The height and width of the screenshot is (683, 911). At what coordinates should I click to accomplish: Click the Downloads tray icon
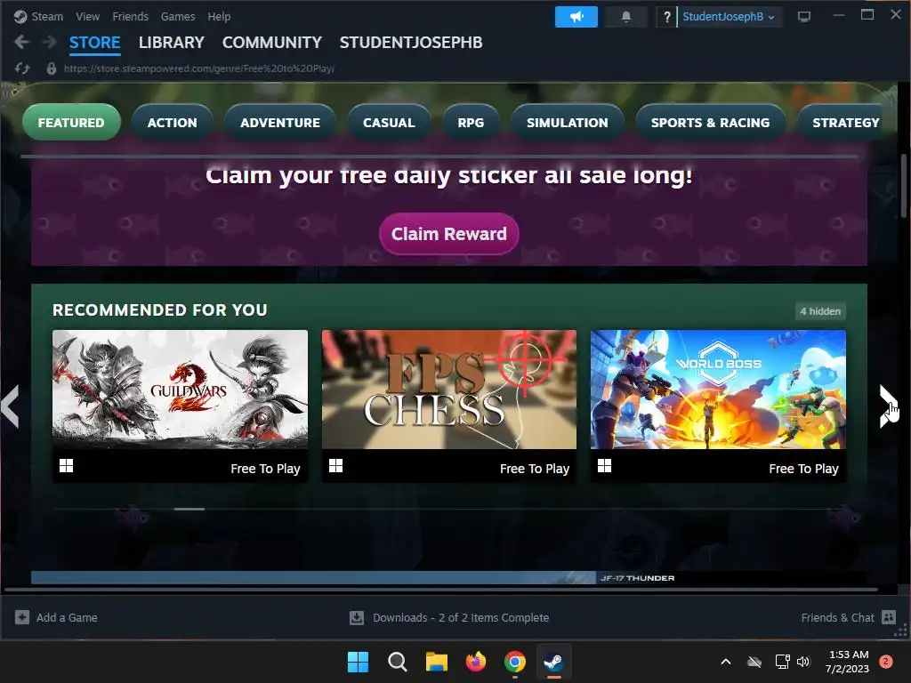pyautogui.click(x=356, y=617)
